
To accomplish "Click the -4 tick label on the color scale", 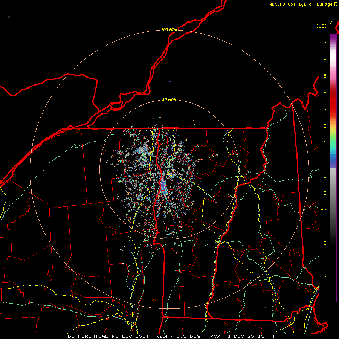I will [x=324, y=226].
